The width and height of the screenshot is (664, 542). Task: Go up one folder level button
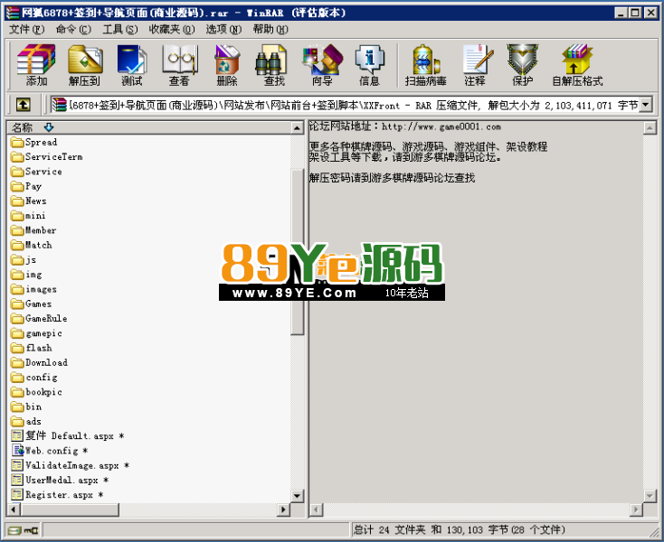tap(24, 105)
